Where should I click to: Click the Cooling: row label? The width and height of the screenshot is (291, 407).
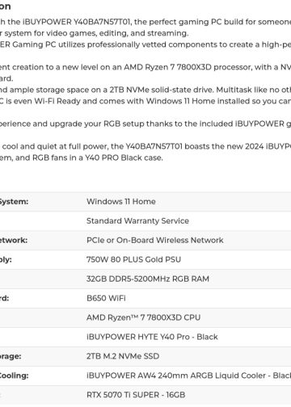coord(15,376)
